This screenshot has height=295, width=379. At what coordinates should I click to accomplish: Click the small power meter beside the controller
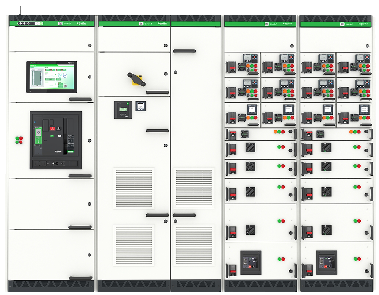tap(141, 106)
